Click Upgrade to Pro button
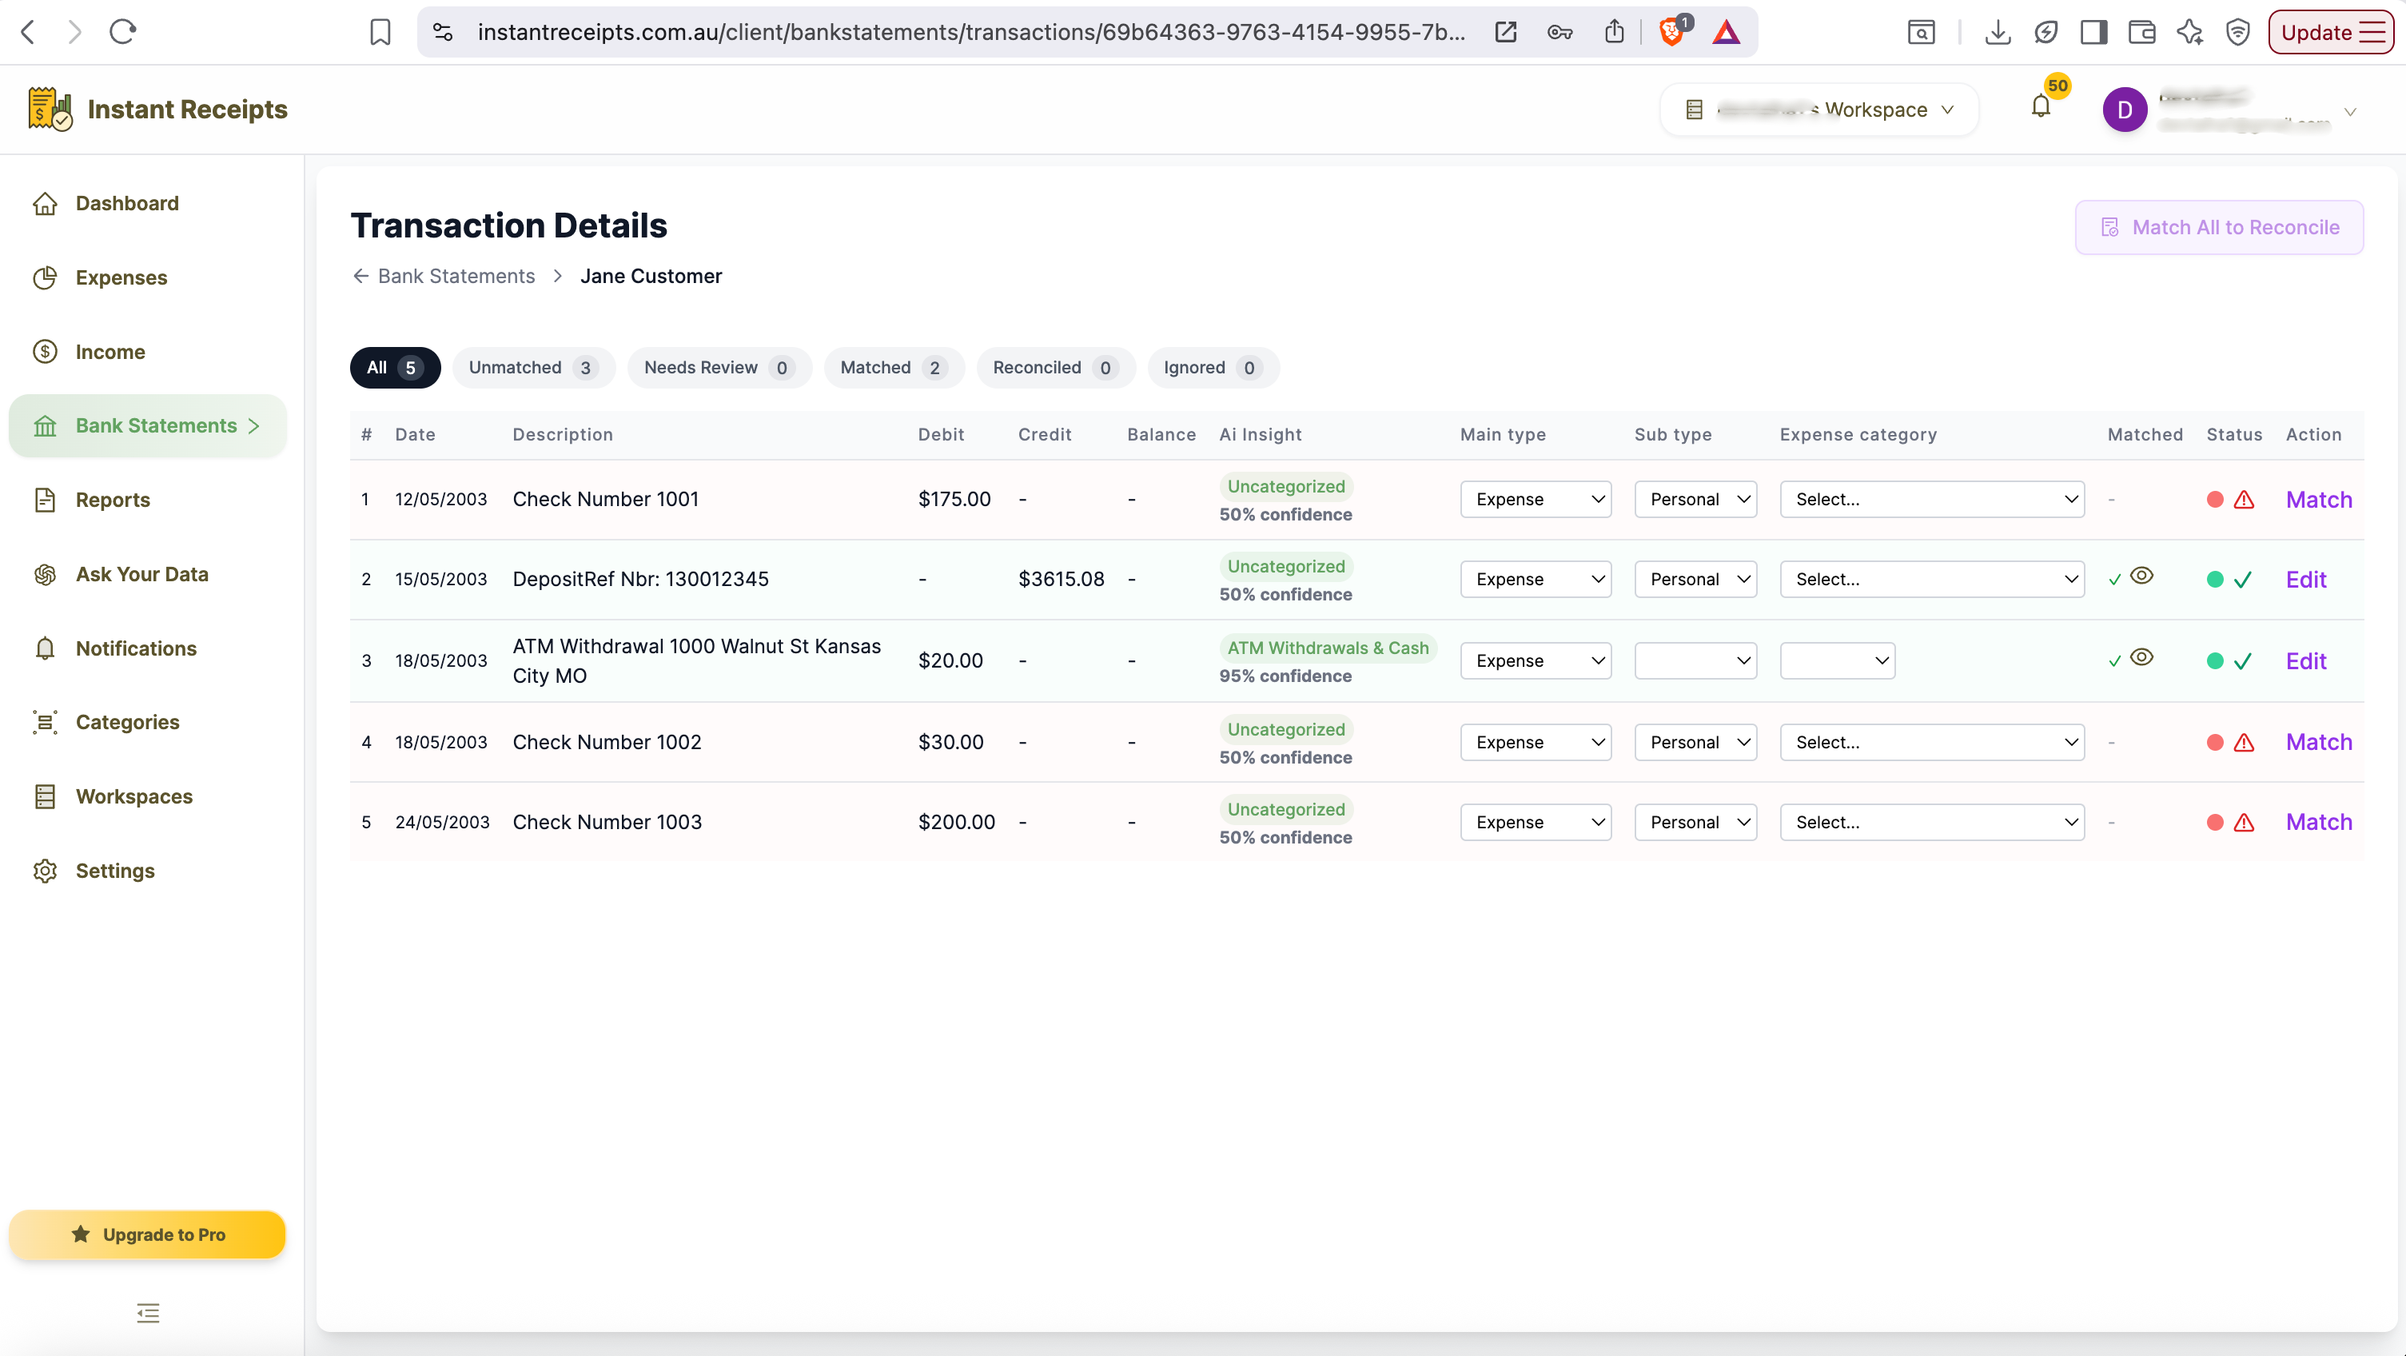Viewport: 2406px width, 1356px height. pyautogui.click(x=148, y=1234)
